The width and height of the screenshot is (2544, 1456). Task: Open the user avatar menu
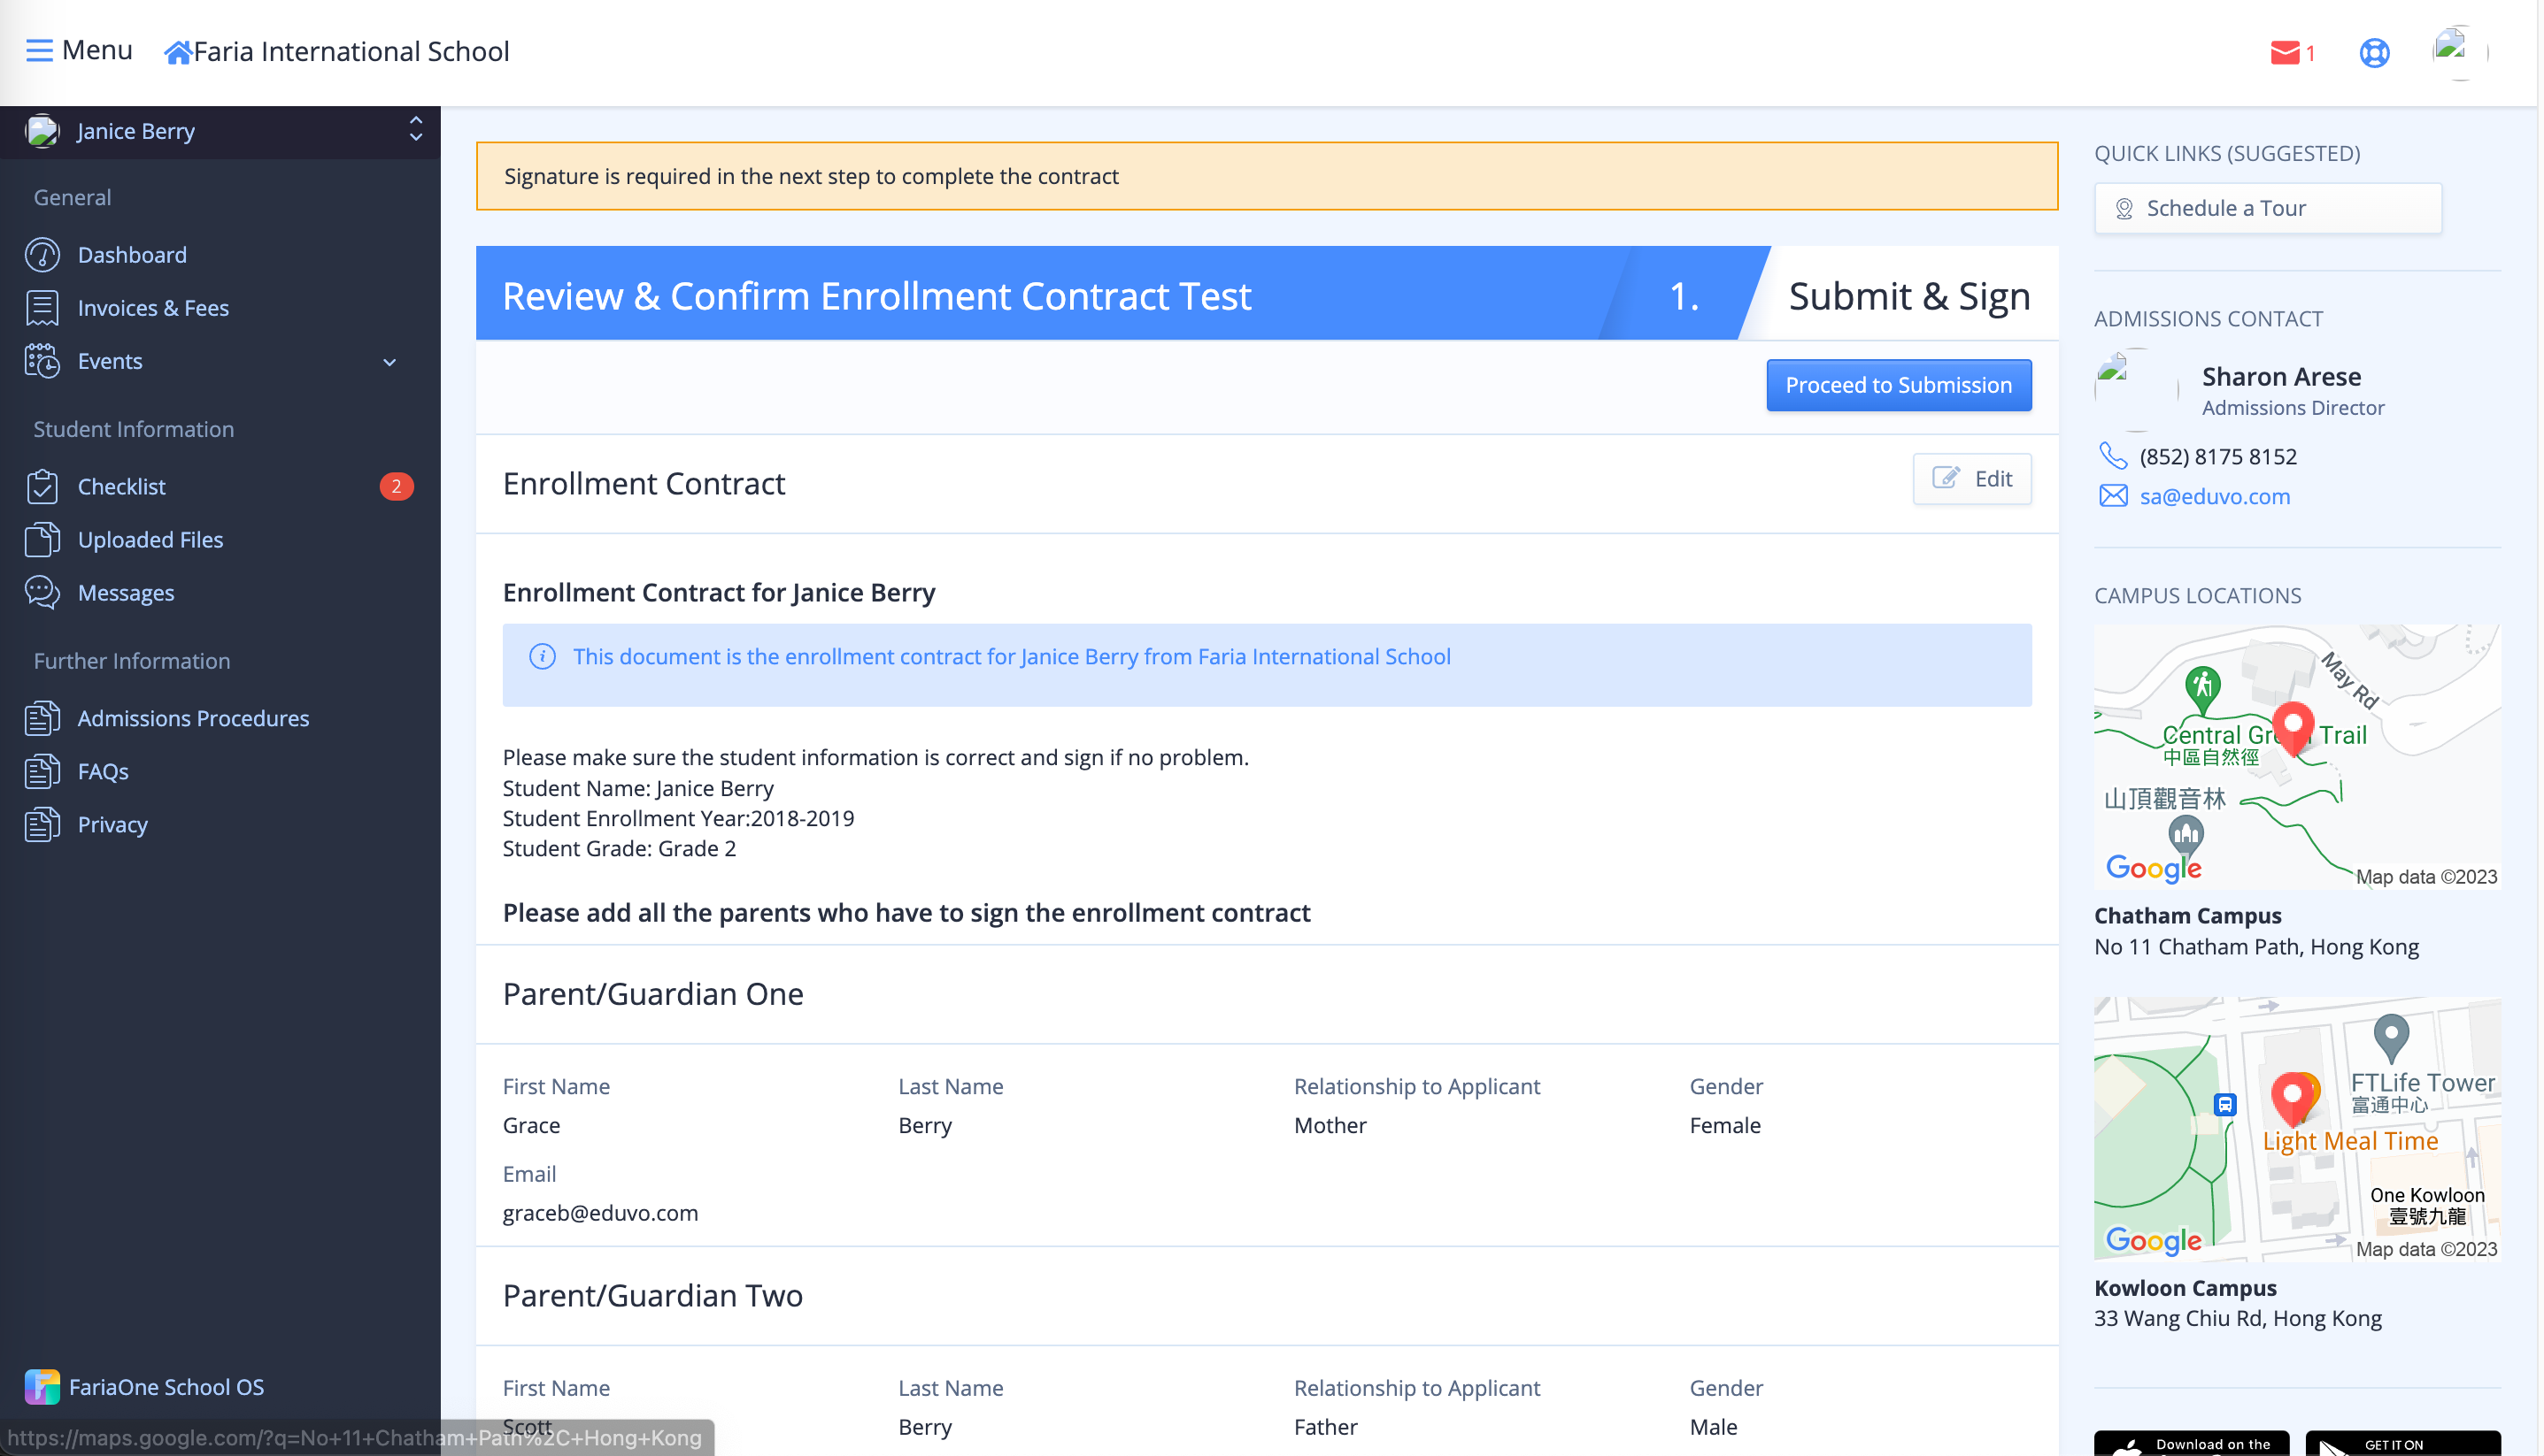coord(2451,52)
